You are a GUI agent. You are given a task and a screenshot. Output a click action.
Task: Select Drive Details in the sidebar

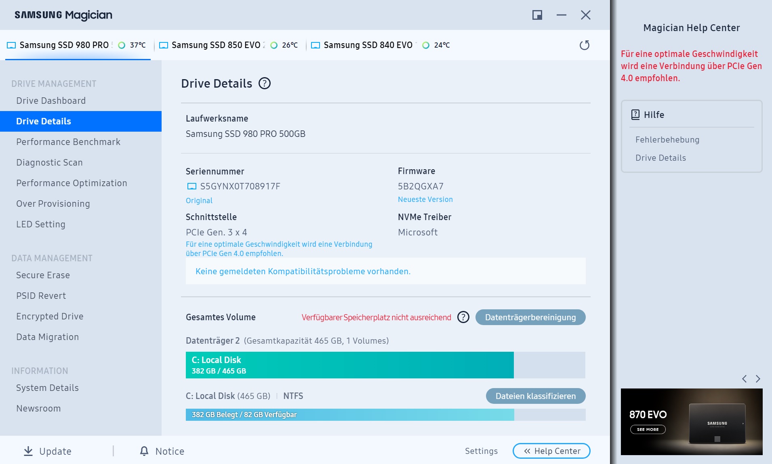(81, 121)
